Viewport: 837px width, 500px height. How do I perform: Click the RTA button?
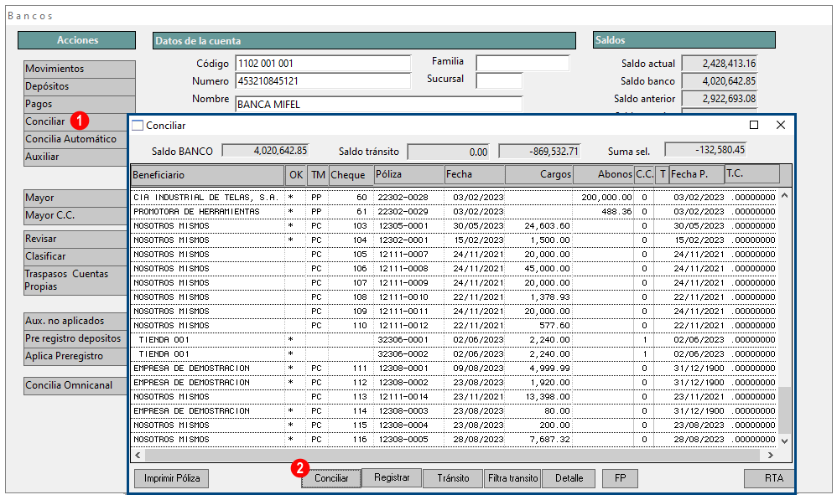click(769, 478)
